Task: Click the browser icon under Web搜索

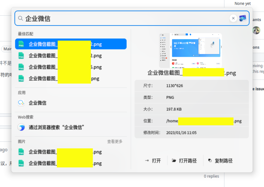Action: click(x=21, y=127)
